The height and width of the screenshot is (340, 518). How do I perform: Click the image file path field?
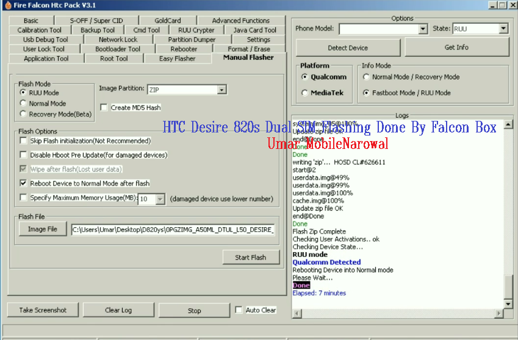[173, 230]
